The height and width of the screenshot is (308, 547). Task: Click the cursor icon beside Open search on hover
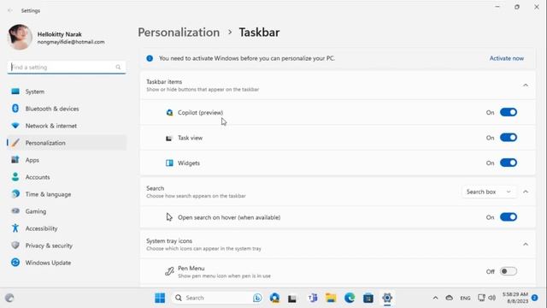point(169,217)
